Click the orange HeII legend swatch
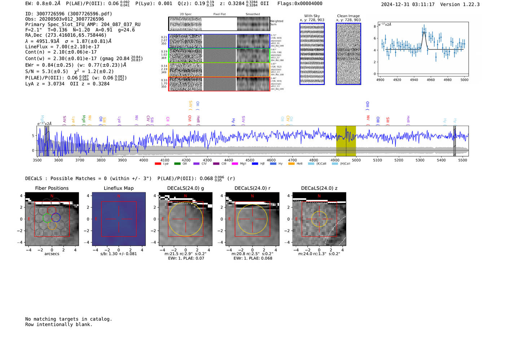505x344 pixels. point(291,164)
